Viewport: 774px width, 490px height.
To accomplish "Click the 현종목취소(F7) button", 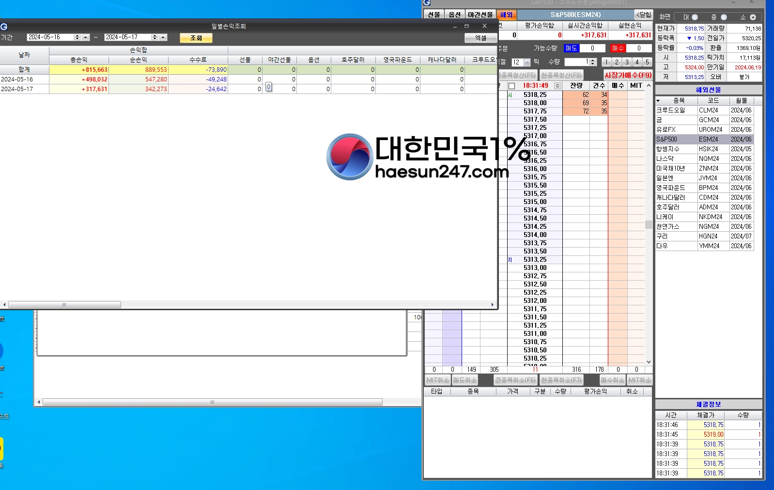I will point(561,380).
